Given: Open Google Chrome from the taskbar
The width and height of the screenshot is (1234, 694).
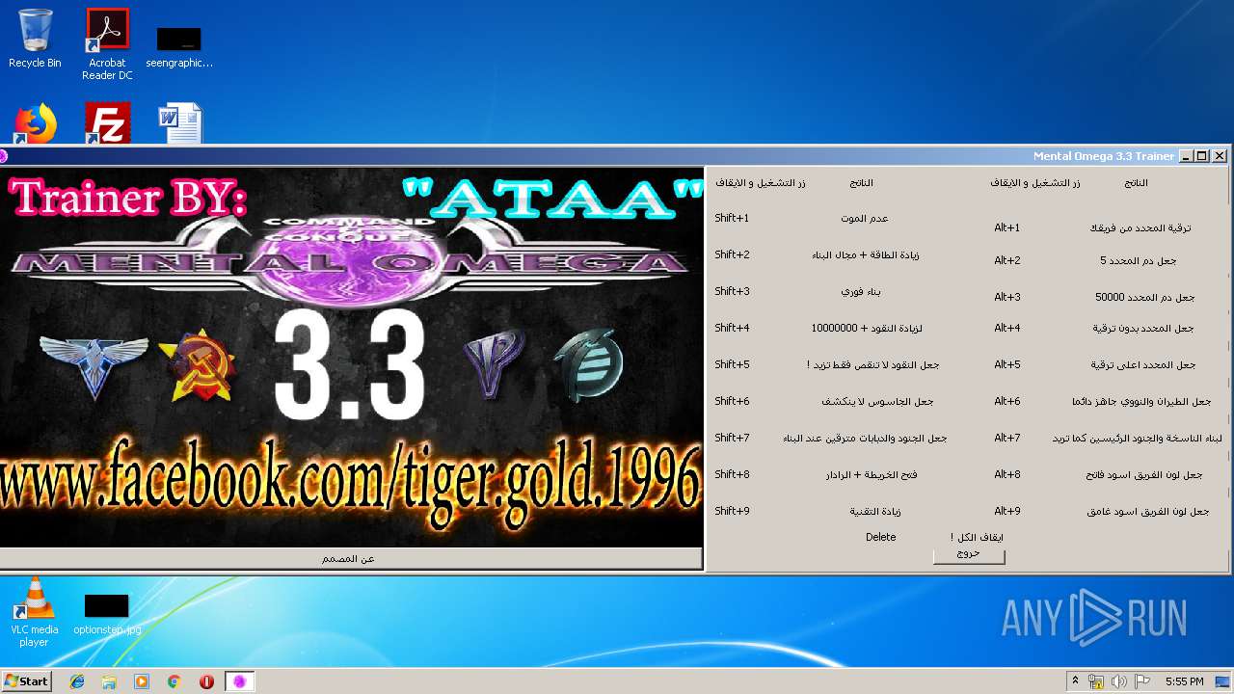Looking at the screenshot, I should 174,681.
